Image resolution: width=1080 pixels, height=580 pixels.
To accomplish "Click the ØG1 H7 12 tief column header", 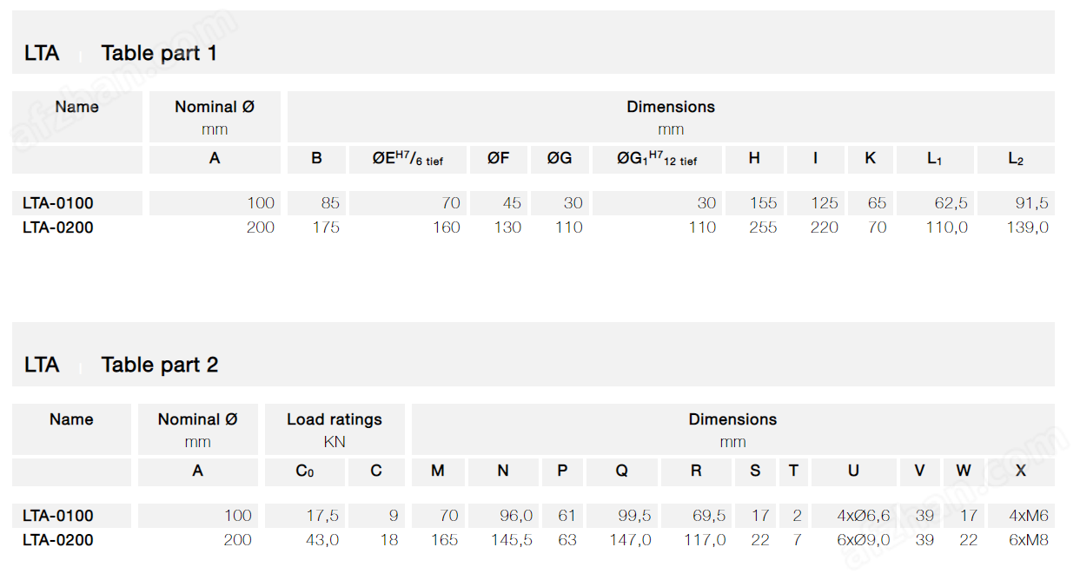I will click(x=657, y=159).
